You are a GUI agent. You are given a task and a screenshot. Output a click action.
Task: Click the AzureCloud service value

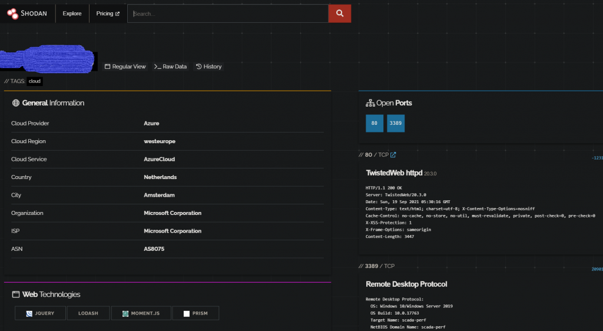[159, 159]
